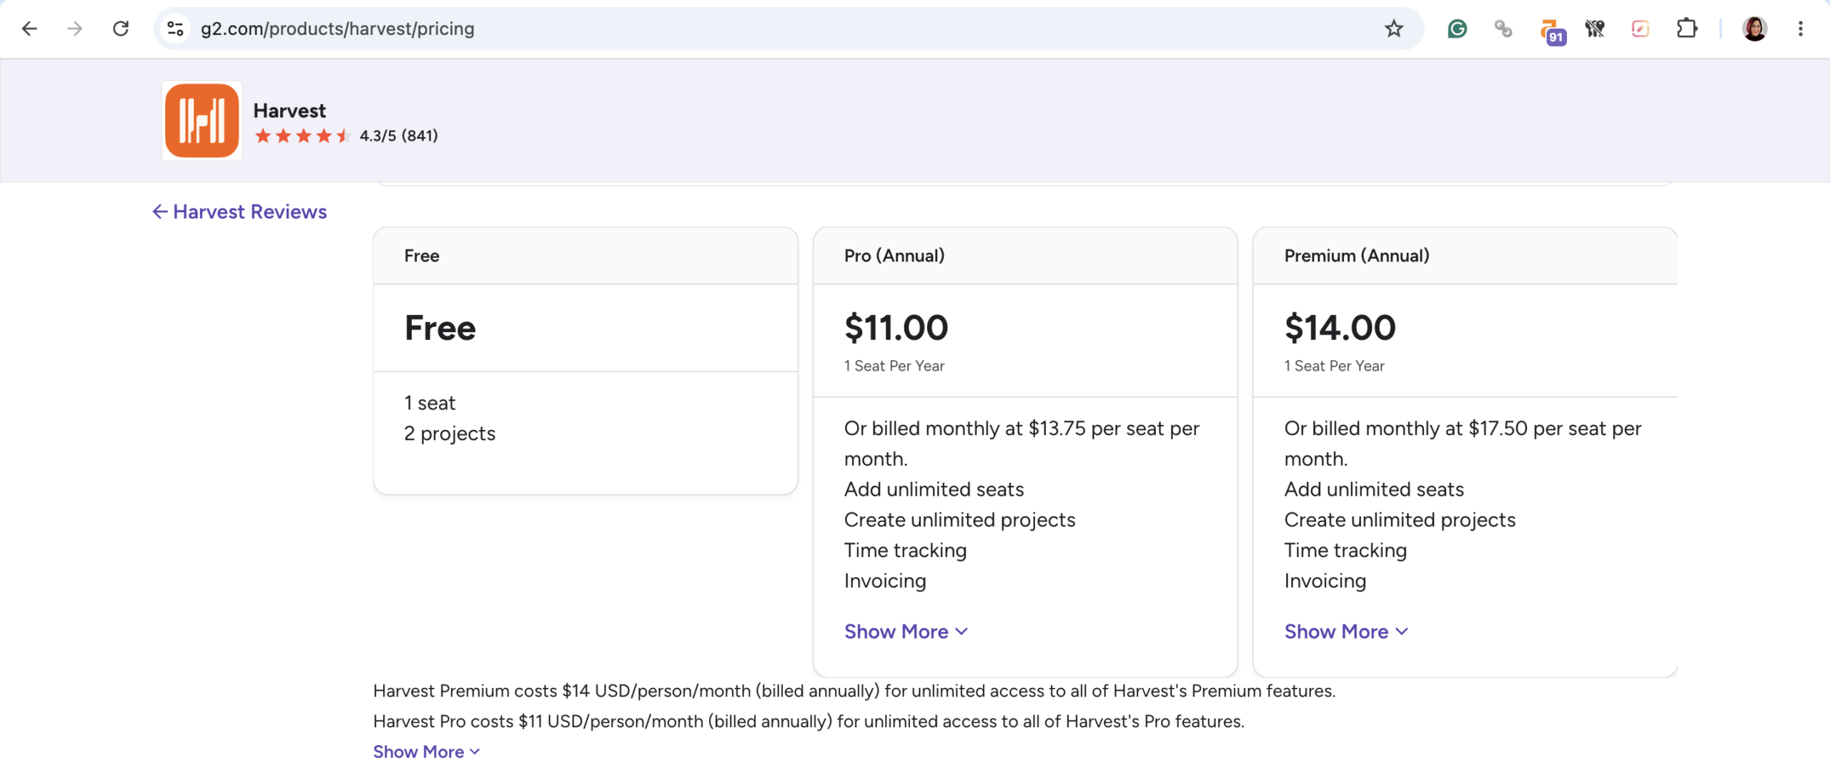Go forward to the next page
The width and height of the screenshot is (1830, 780).
click(x=74, y=29)
